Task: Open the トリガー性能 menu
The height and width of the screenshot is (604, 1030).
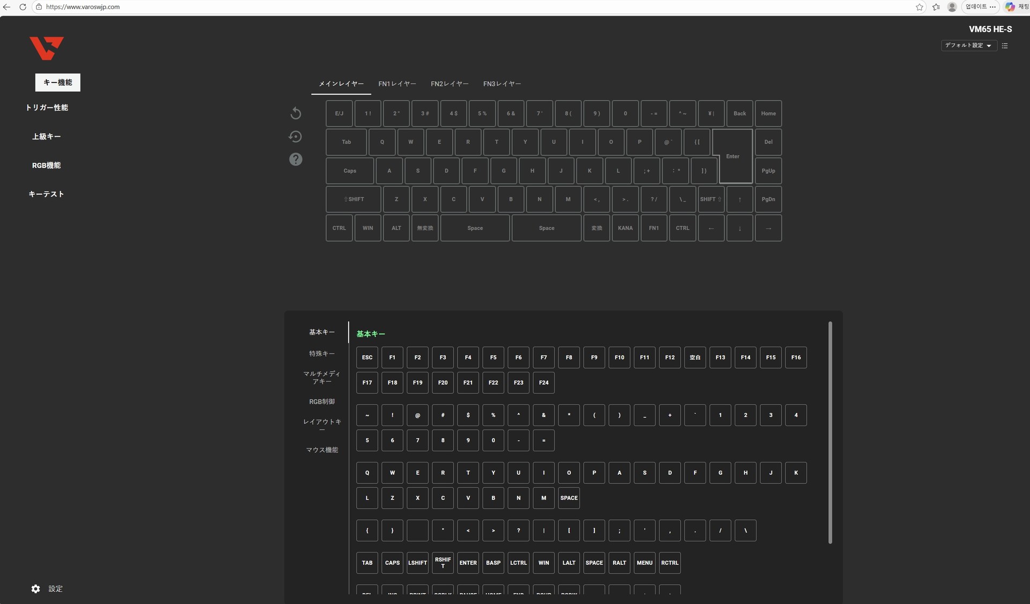Action: point(47,108)
